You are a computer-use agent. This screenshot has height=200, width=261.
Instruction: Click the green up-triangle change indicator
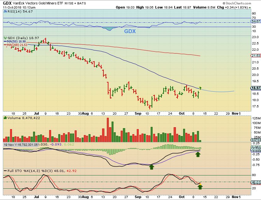(250, 8)
